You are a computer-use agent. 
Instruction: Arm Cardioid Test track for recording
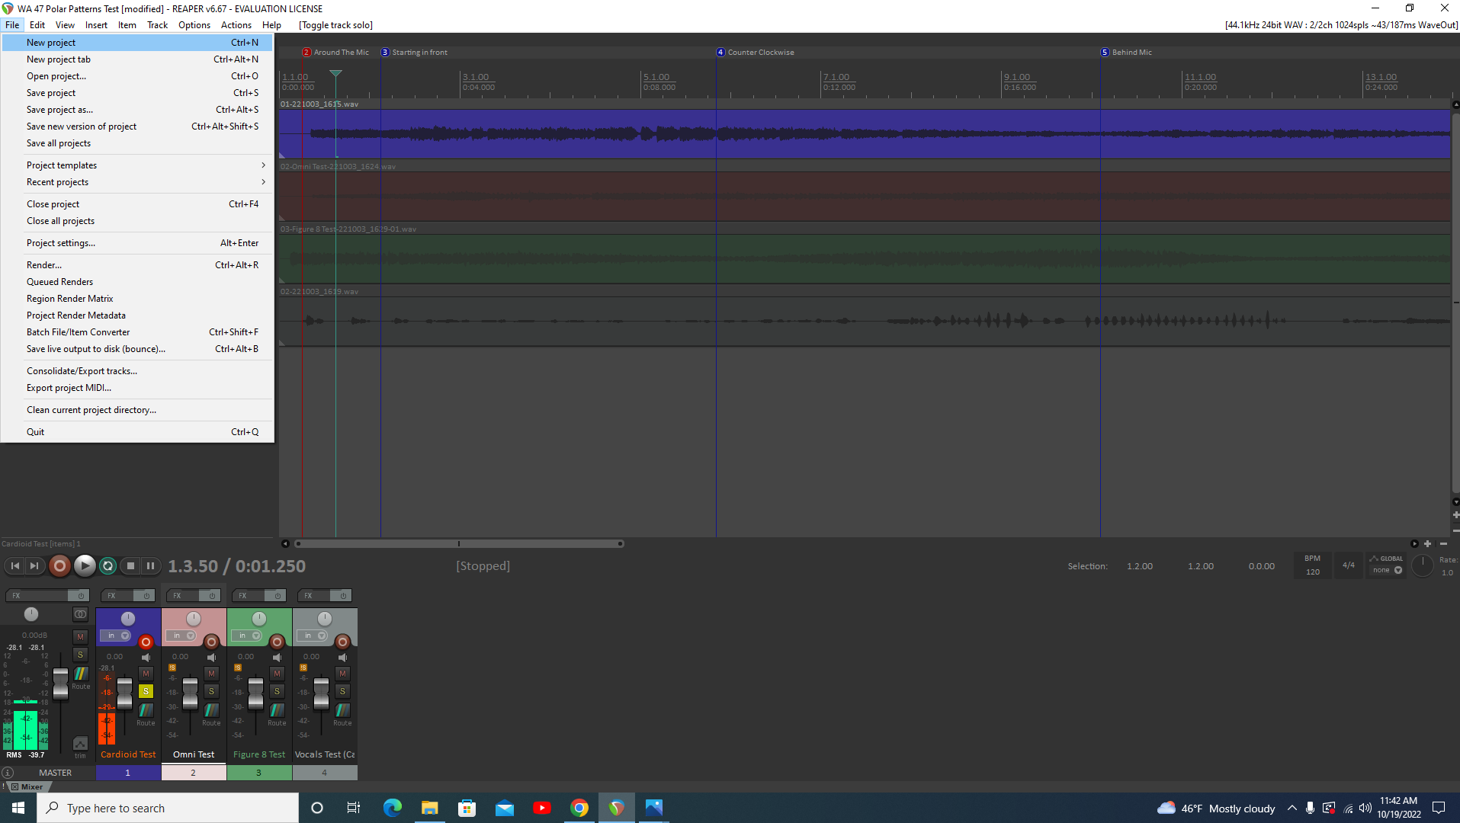[146, 642]
